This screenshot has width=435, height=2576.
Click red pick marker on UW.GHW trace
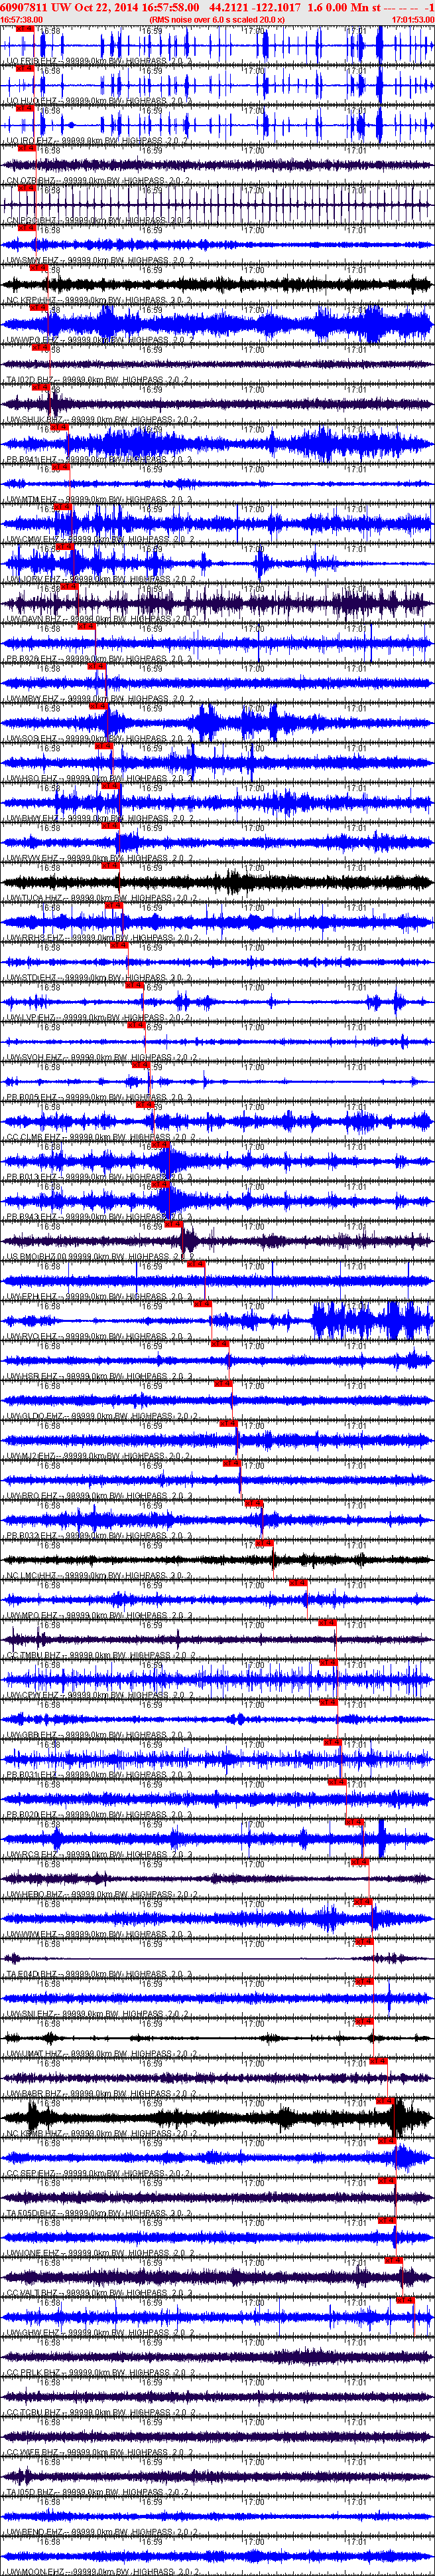coord(404,2300)
